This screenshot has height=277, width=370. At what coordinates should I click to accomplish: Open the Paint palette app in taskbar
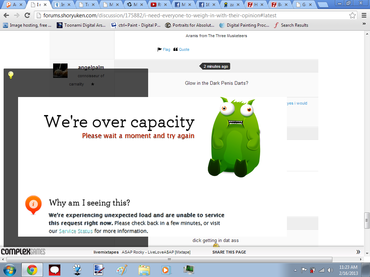122,270
